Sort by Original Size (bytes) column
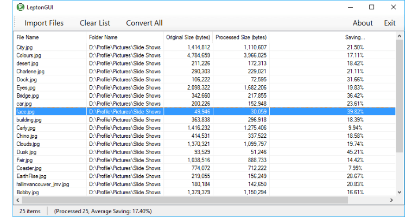Image resolution: width=418 pixels, height=217 pixels. [188, 37]
